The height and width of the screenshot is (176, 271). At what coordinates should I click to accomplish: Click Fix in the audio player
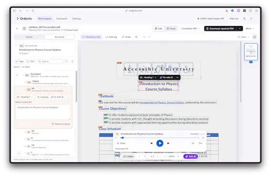(x=201, y=143)
